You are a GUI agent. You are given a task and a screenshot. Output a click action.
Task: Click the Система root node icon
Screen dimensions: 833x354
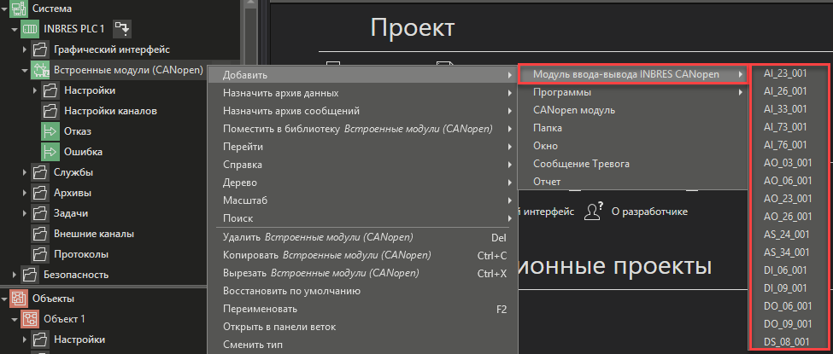click(x=18, y=8)
